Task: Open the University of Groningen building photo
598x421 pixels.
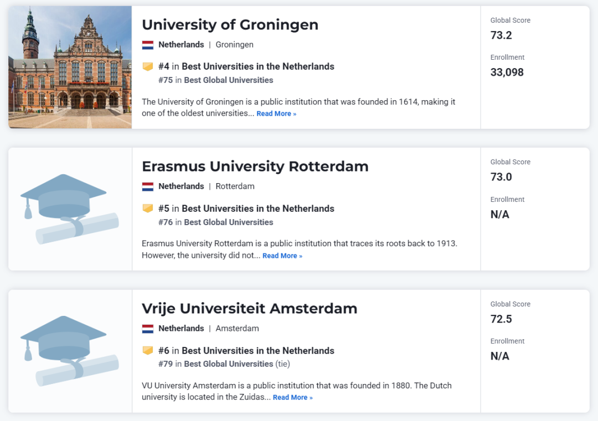Action: pyautogui.click(x=70, y=67)
